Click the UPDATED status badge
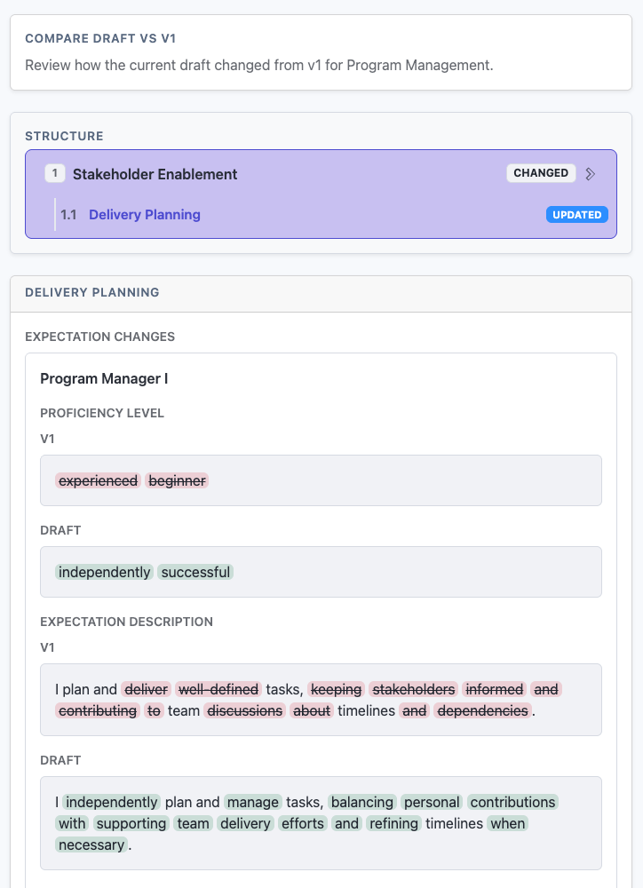 click(x=576, y=214)
